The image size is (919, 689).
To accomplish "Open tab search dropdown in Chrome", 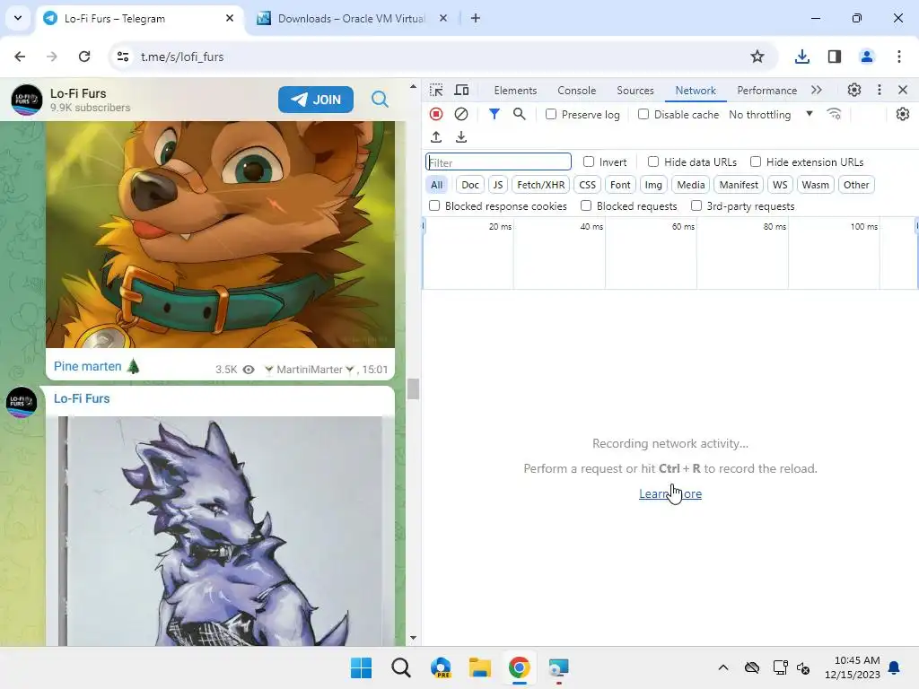I will click(x=18, y=18).
